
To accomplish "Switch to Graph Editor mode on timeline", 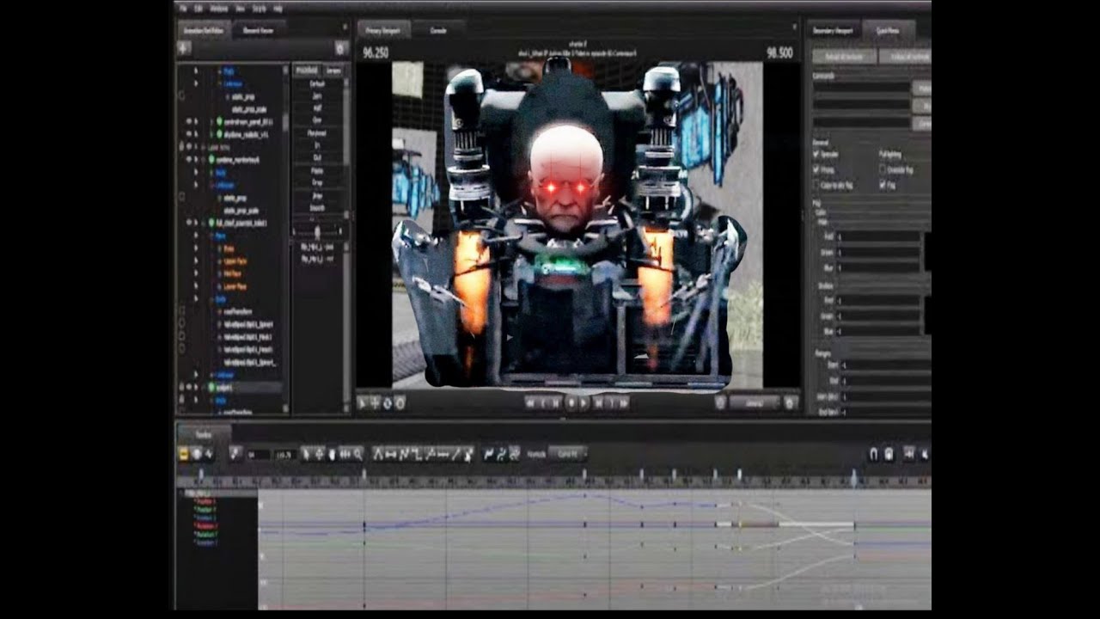I will (x=208, y=453).
